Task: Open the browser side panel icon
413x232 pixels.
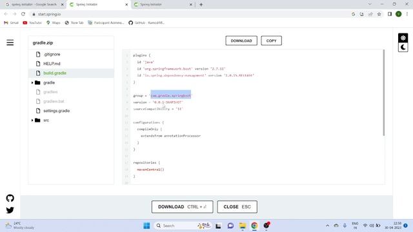Action: 390,14
